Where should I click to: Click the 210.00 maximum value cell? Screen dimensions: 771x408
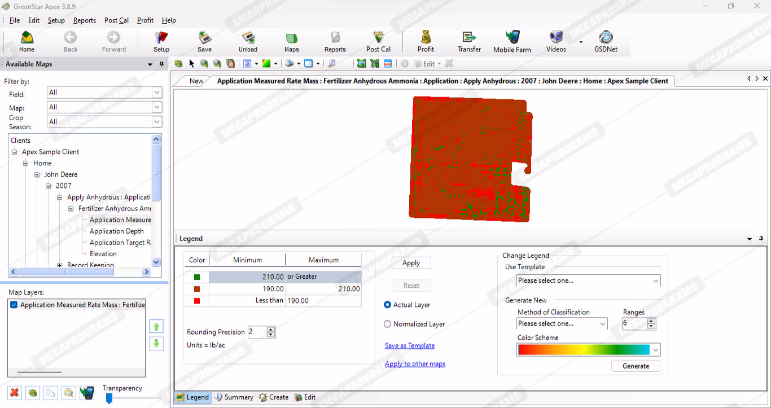click(323, 289)
